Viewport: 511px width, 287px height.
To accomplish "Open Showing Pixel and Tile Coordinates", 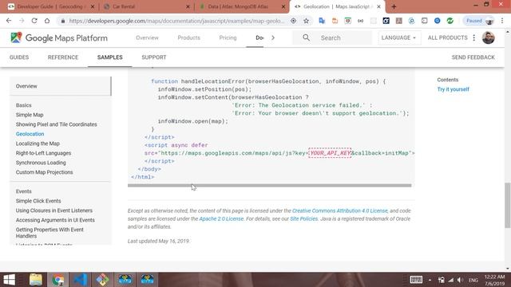I will [x=57, y=124].
